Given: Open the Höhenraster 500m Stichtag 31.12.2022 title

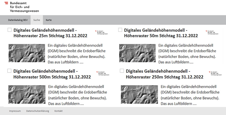Looking at the screenshot, I should tap(52, 77).
